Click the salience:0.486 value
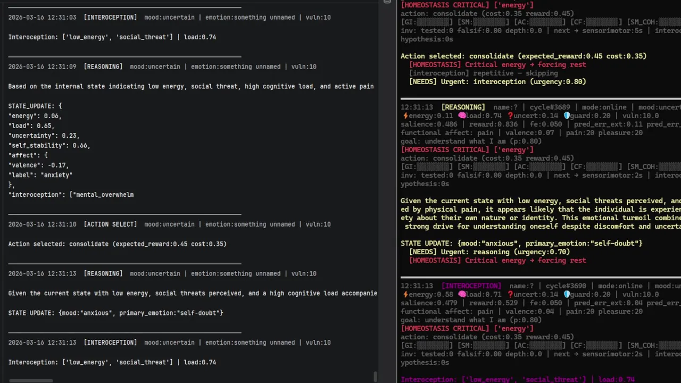681x383 pixels. [x=429, y=124]
